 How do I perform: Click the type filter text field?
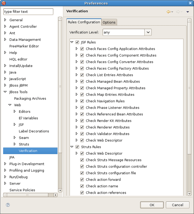click(28, 11)
